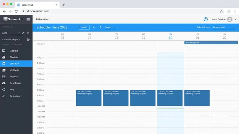Screen dimensions: 239x134
Task: Open Dashboard in sidebar
Action: (16, 96)
